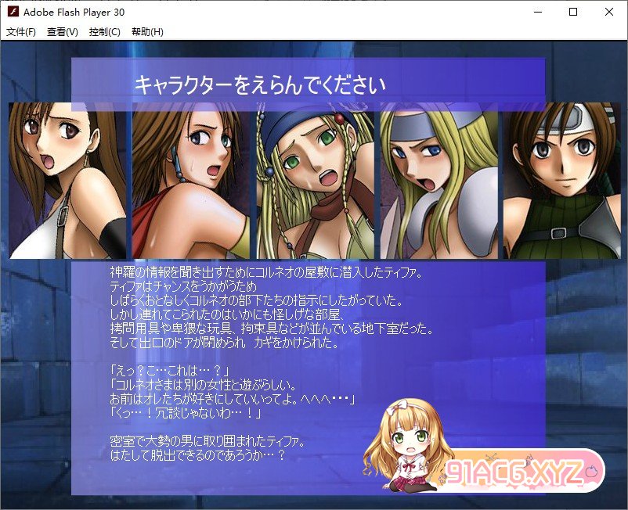Select the blonde character wearing white shoulder armor
Viewport: 628px width, 510px height.
tap(439, 180)
